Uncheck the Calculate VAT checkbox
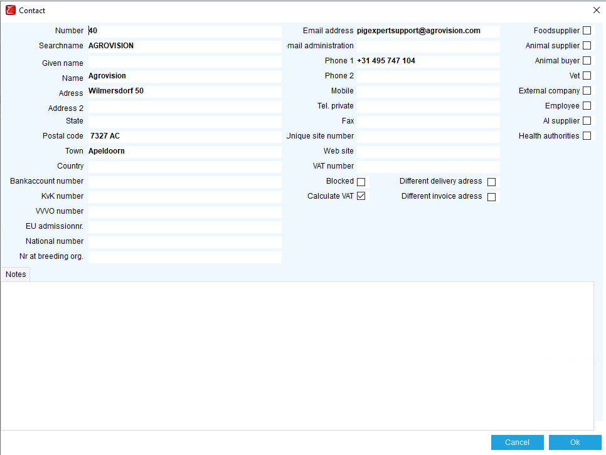The width and height of the screenshot is (606, 455). (361, 196)
